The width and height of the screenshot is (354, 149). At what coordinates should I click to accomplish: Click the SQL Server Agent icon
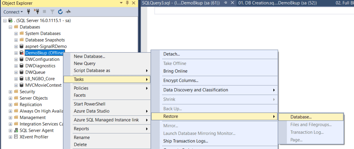[x=16, y=130]
